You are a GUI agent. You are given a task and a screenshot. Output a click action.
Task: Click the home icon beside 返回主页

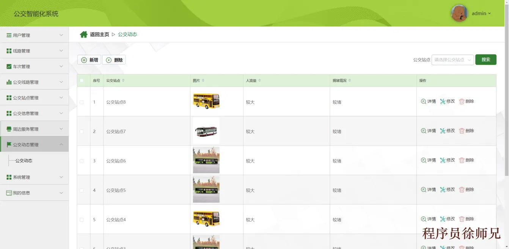(x=84, y=34)
